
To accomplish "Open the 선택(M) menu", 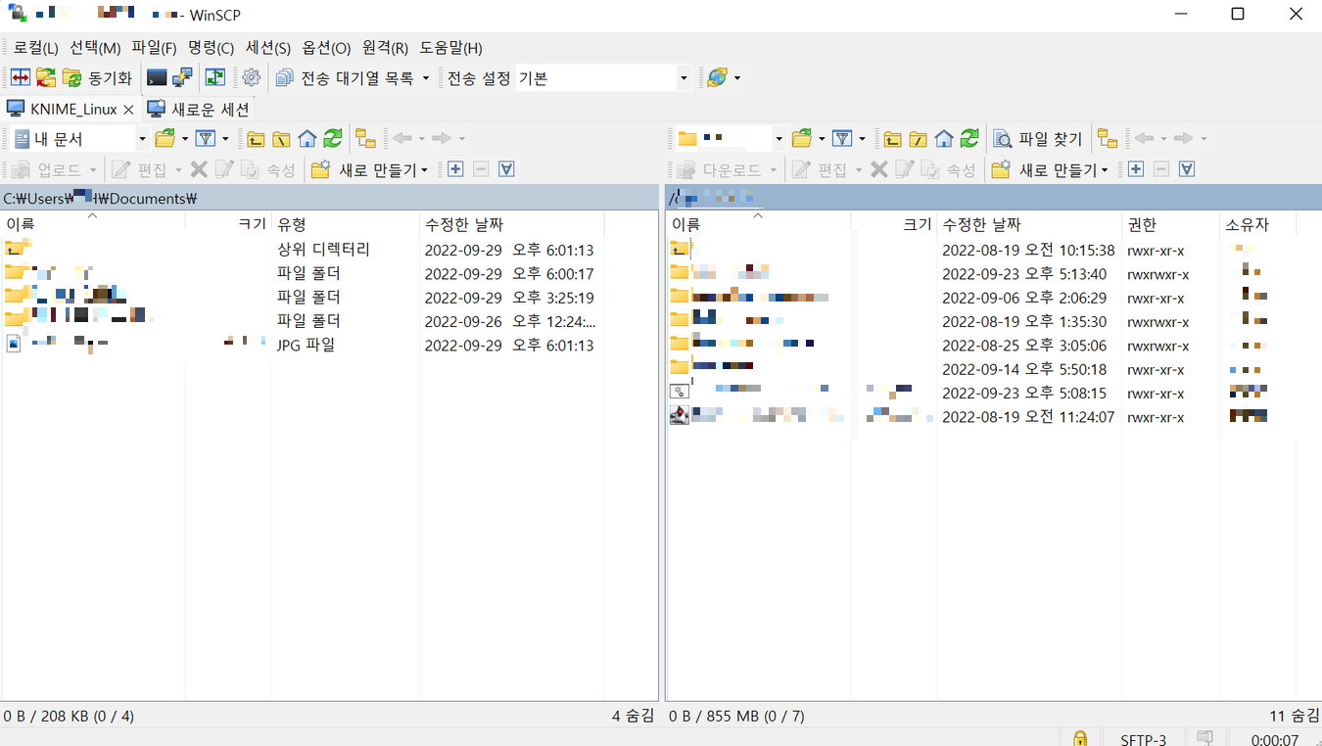I will pos(95,48).
